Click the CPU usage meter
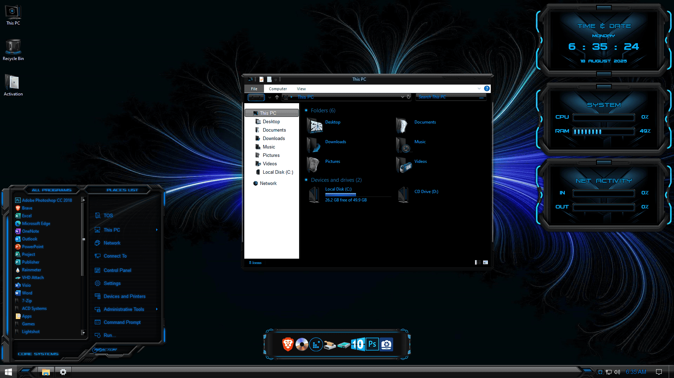This screenshot has width=674, height=378. click(603, 117)
